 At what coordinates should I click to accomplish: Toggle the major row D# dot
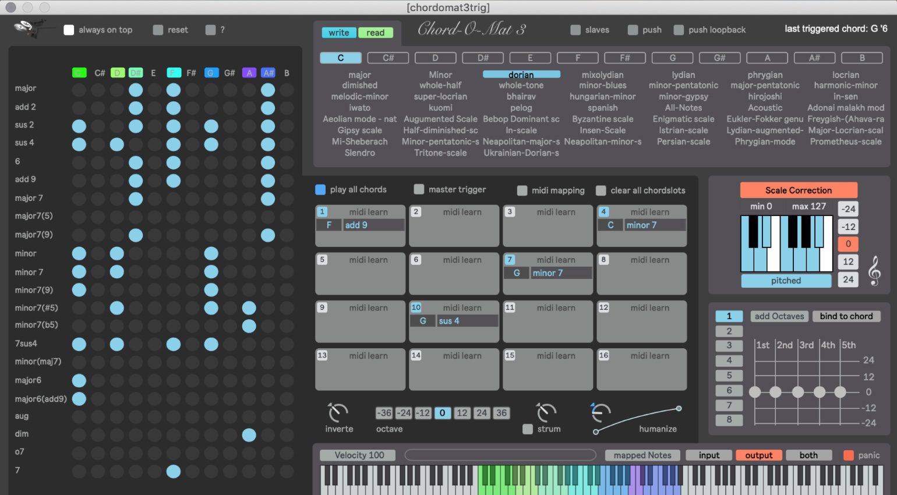[136, 90]
